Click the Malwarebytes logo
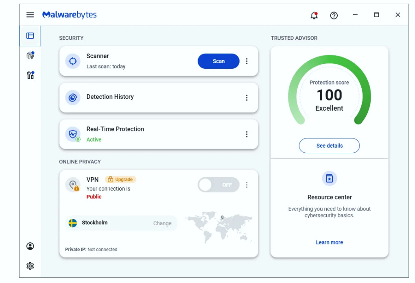This screenshot has height=283, width=415. click(x=69, y=15)
